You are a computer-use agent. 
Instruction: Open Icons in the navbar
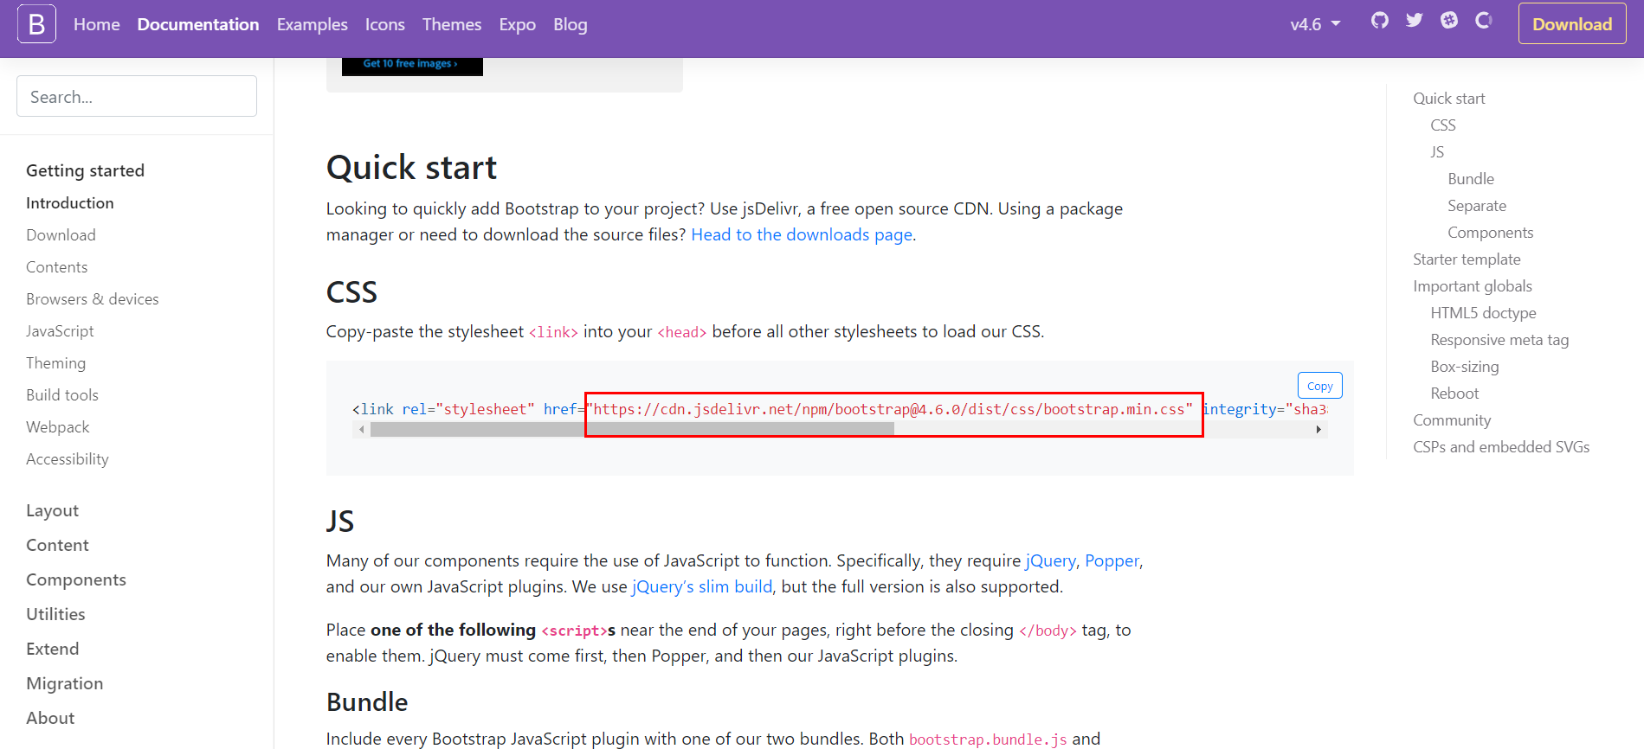click(385, 24)
